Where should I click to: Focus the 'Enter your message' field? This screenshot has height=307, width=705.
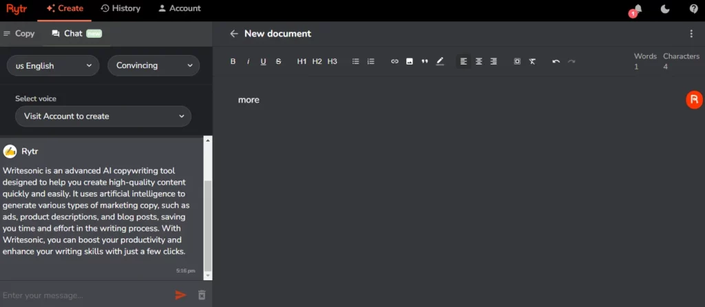[85, 295]
